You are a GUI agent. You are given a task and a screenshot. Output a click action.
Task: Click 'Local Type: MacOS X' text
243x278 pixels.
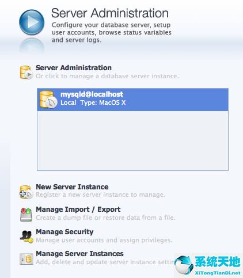[x=93, y=102]
